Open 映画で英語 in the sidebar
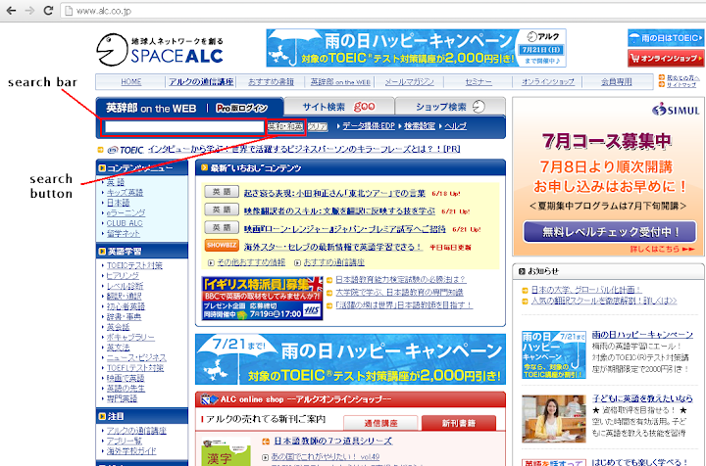 coord(126,378)
